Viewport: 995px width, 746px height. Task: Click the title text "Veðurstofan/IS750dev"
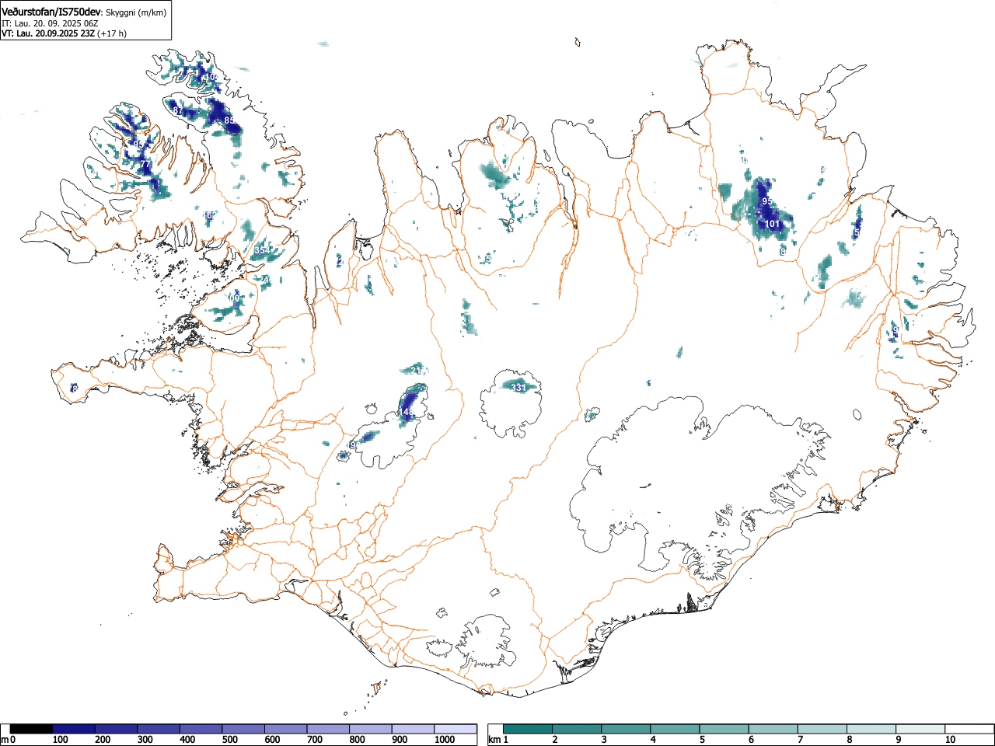[52, 12]
